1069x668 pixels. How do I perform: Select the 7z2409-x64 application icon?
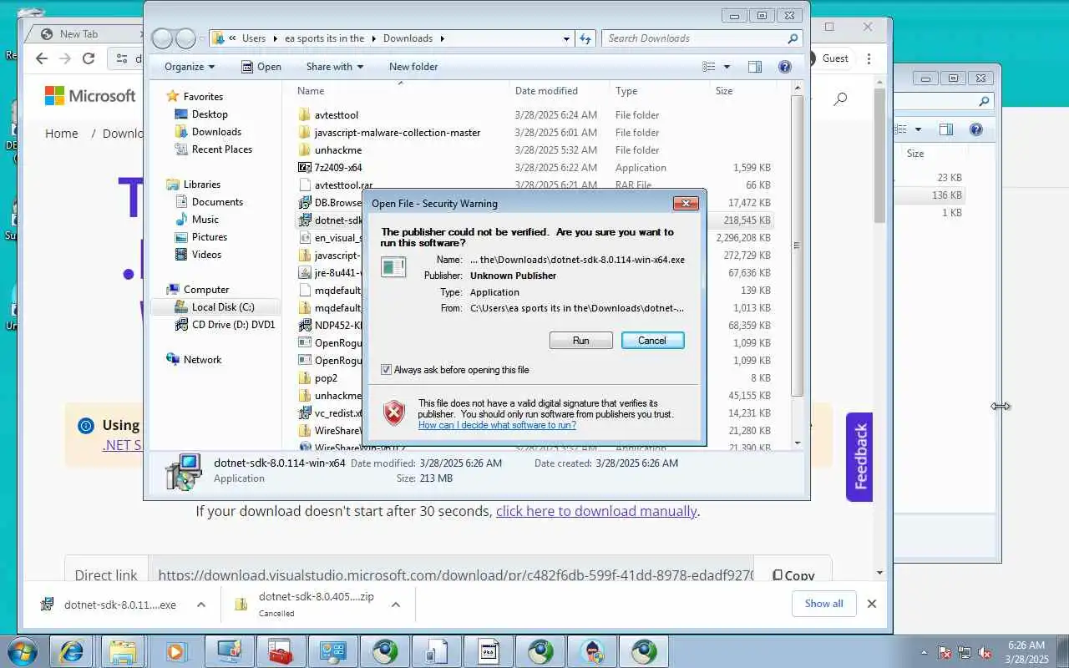coord(305,168)
